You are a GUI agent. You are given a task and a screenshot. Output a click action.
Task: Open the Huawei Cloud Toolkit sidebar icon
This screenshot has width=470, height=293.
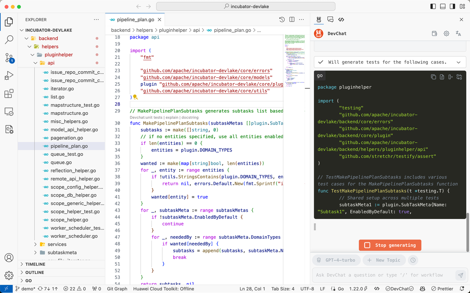(x=9, y=129)
